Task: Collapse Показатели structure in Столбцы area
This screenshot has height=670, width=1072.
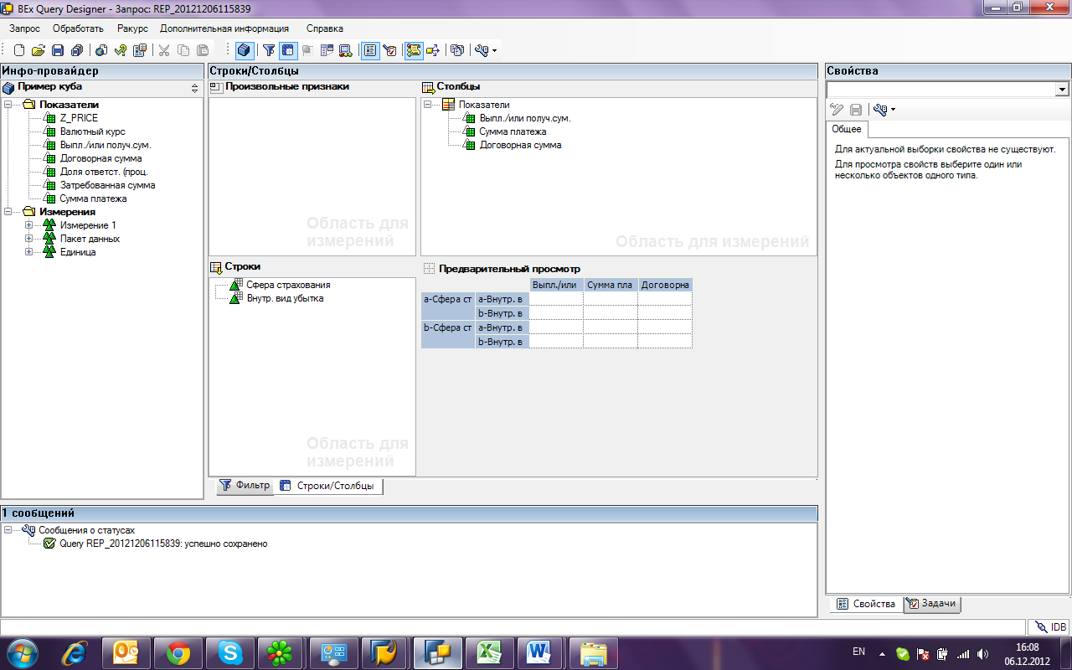Action: (428, 105)
